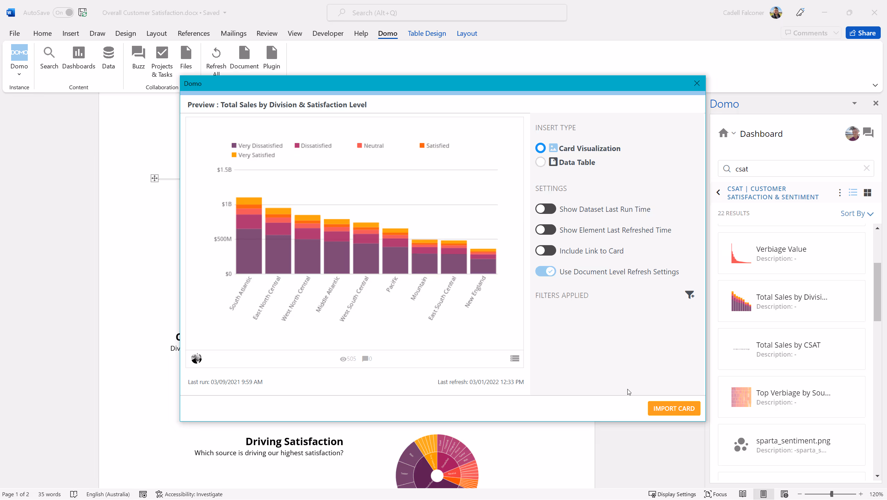
Task: Switch to the Mailings tab
Action: click(233, 33)
